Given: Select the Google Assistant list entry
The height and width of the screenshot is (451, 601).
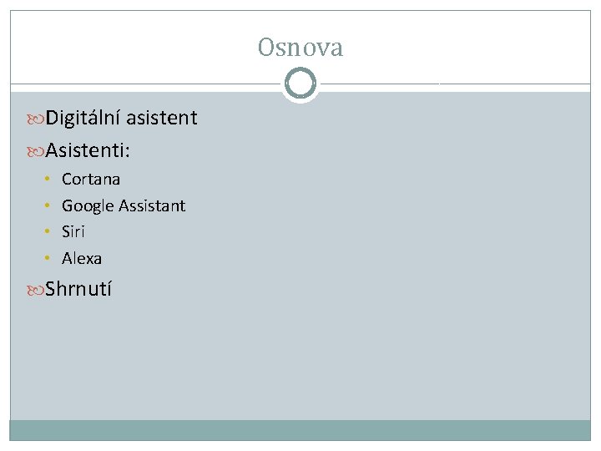Looking at the screenshot, I should click(x=124, y=205).
